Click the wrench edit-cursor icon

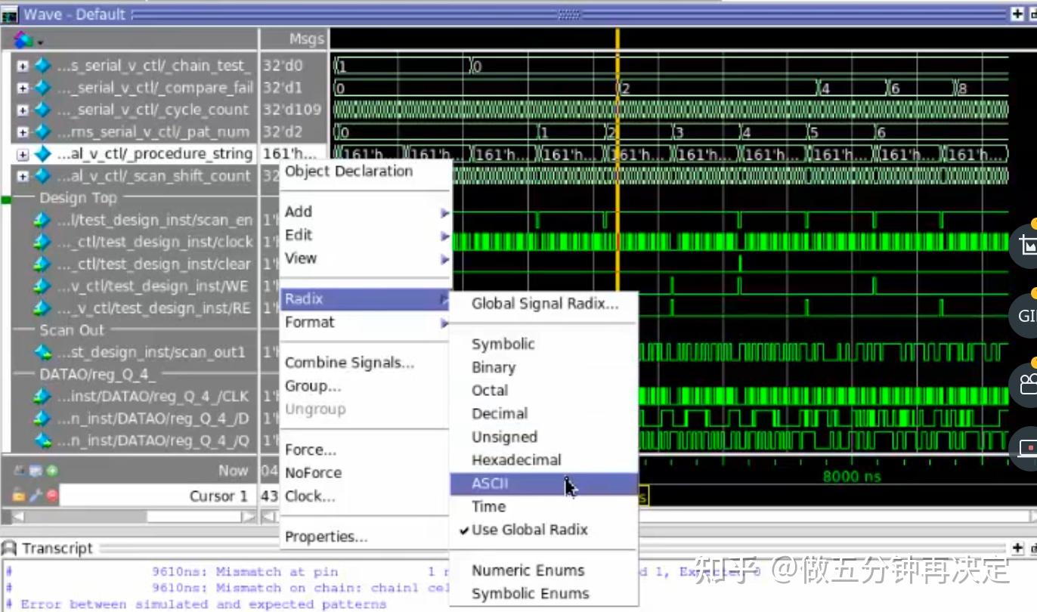(35, 496)
